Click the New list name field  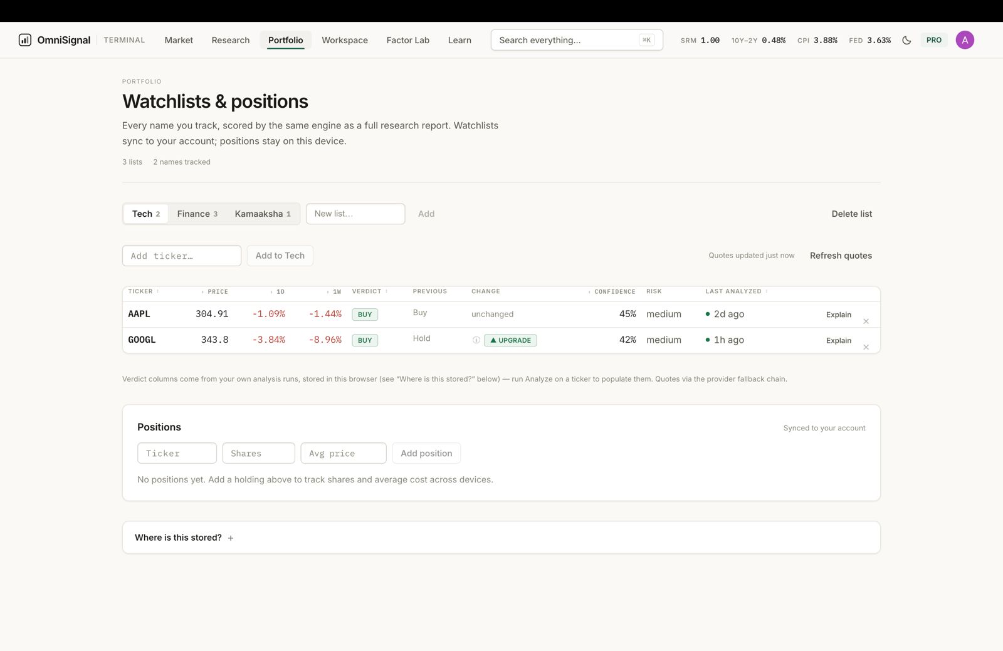(x=355, y=214)
